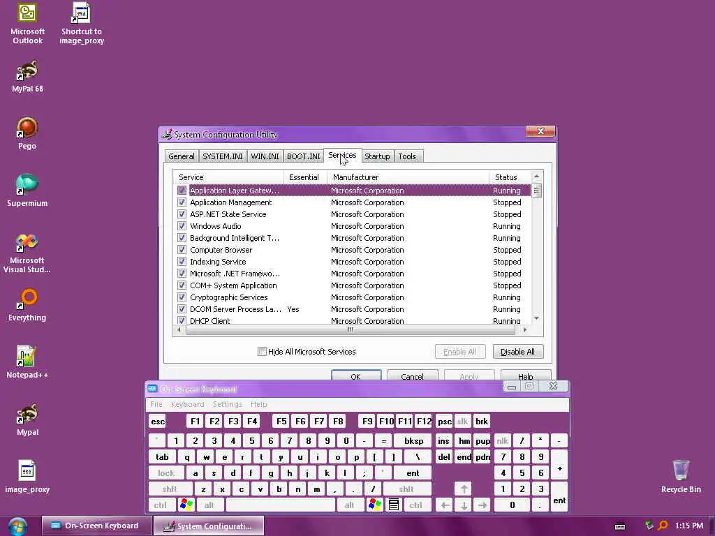Uncheck Application Management service checkbox

(x=182, y=202)
